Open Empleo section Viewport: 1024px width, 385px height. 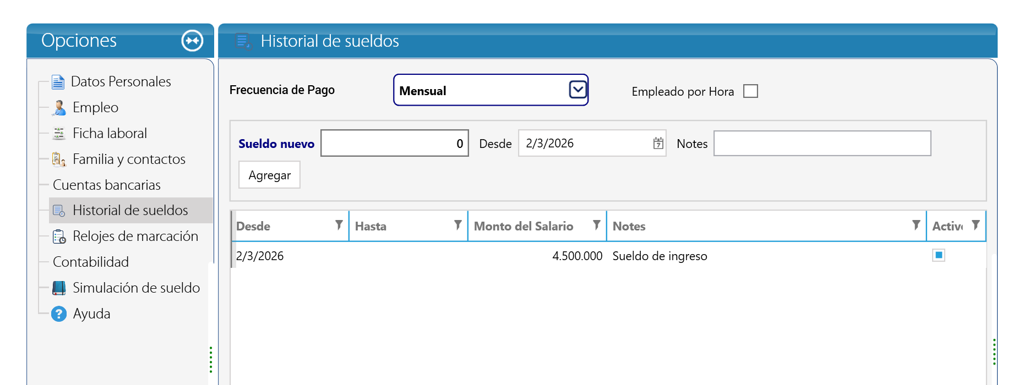coord(96,108)
